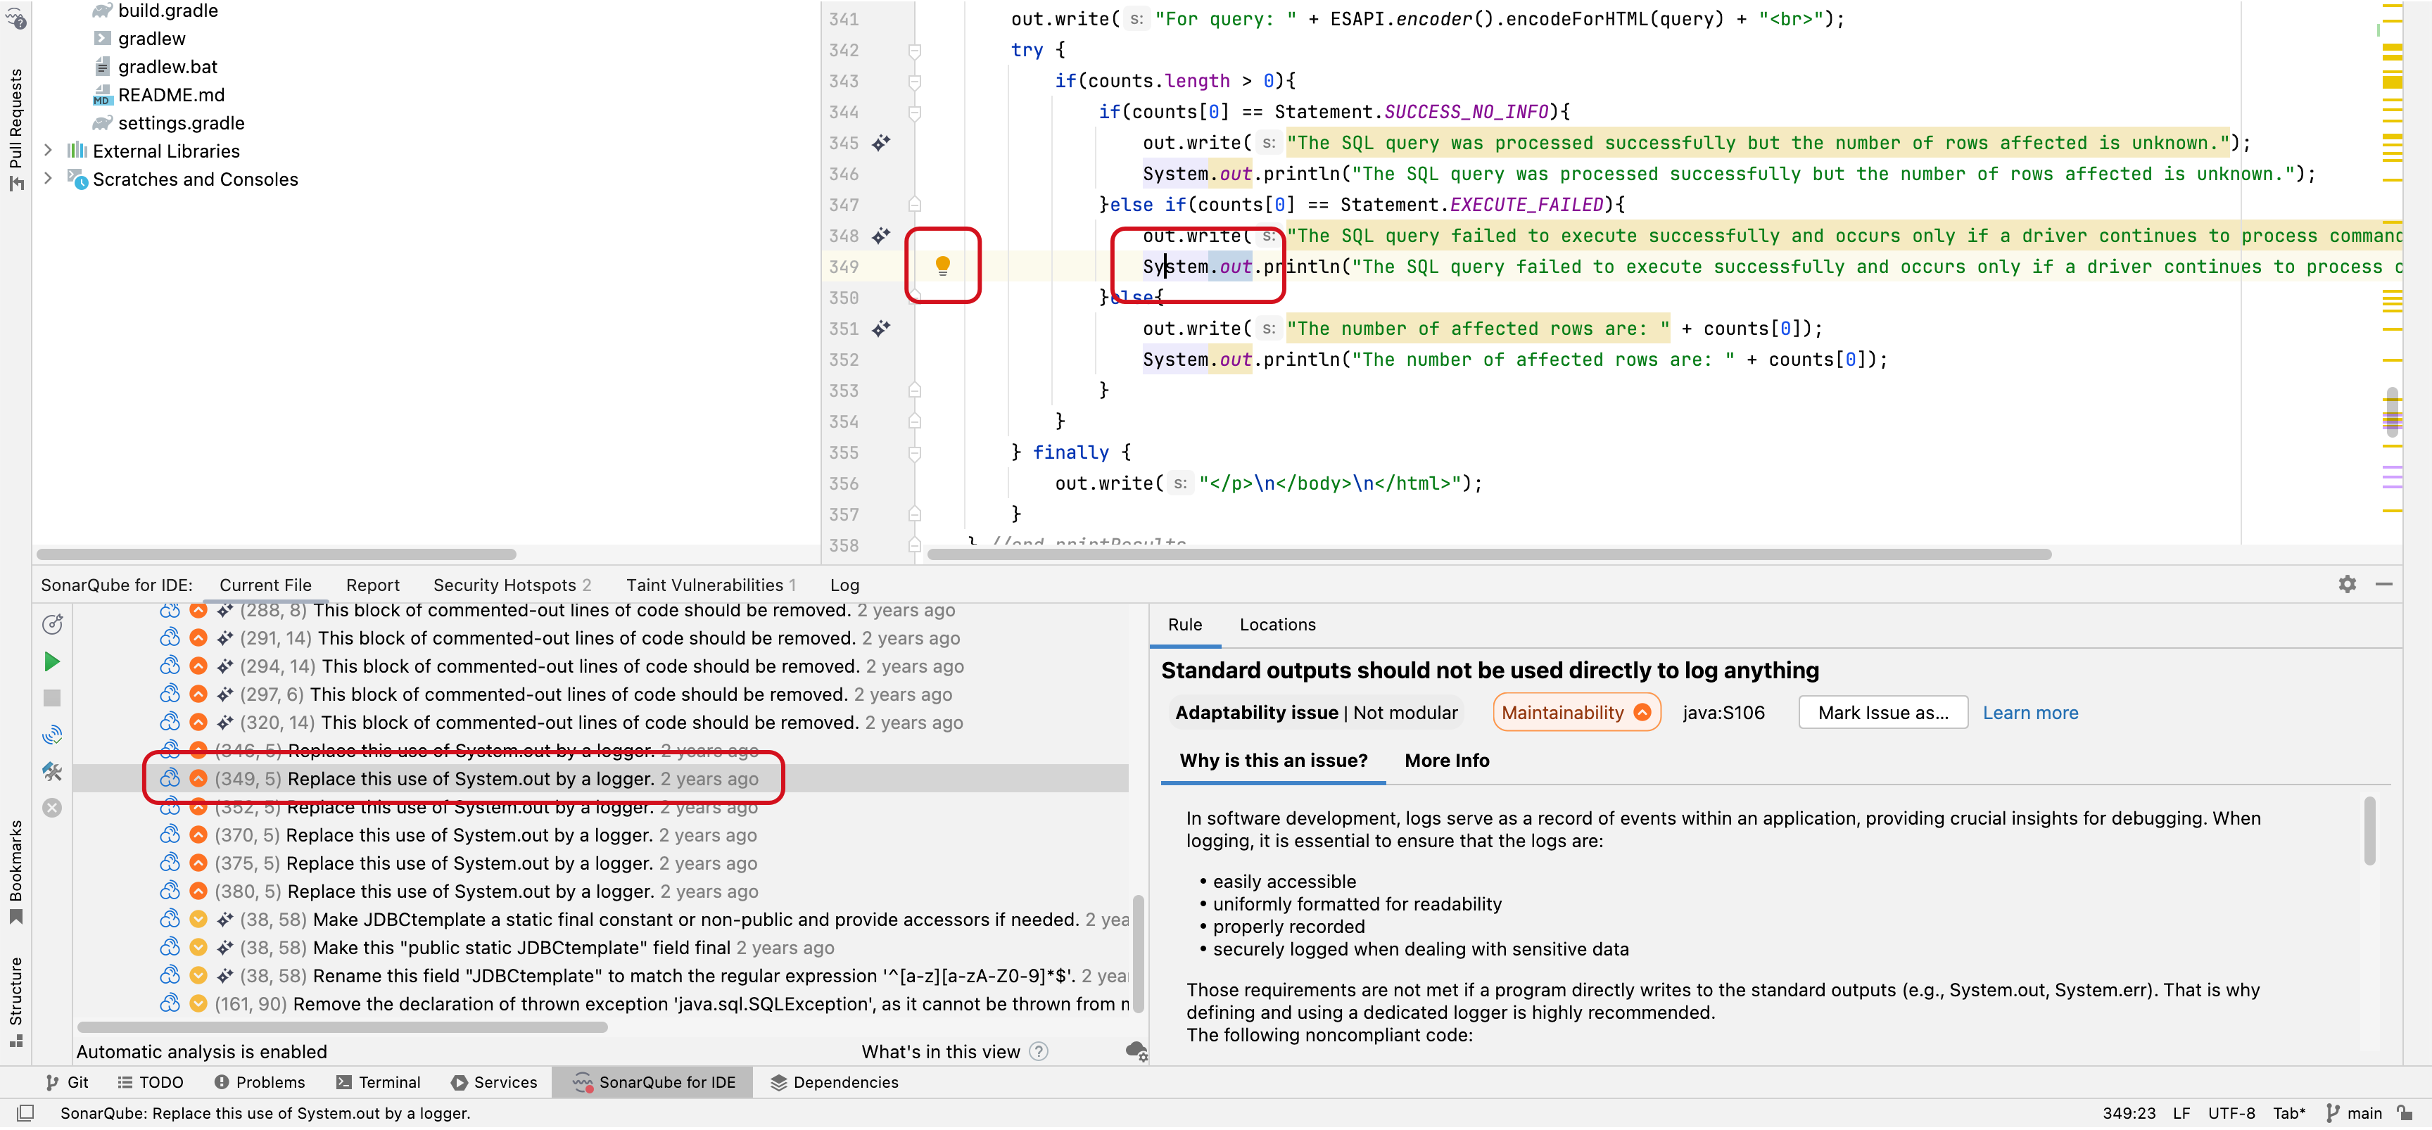Click the editor horizontal scrollbar

tap(1489, 555)
